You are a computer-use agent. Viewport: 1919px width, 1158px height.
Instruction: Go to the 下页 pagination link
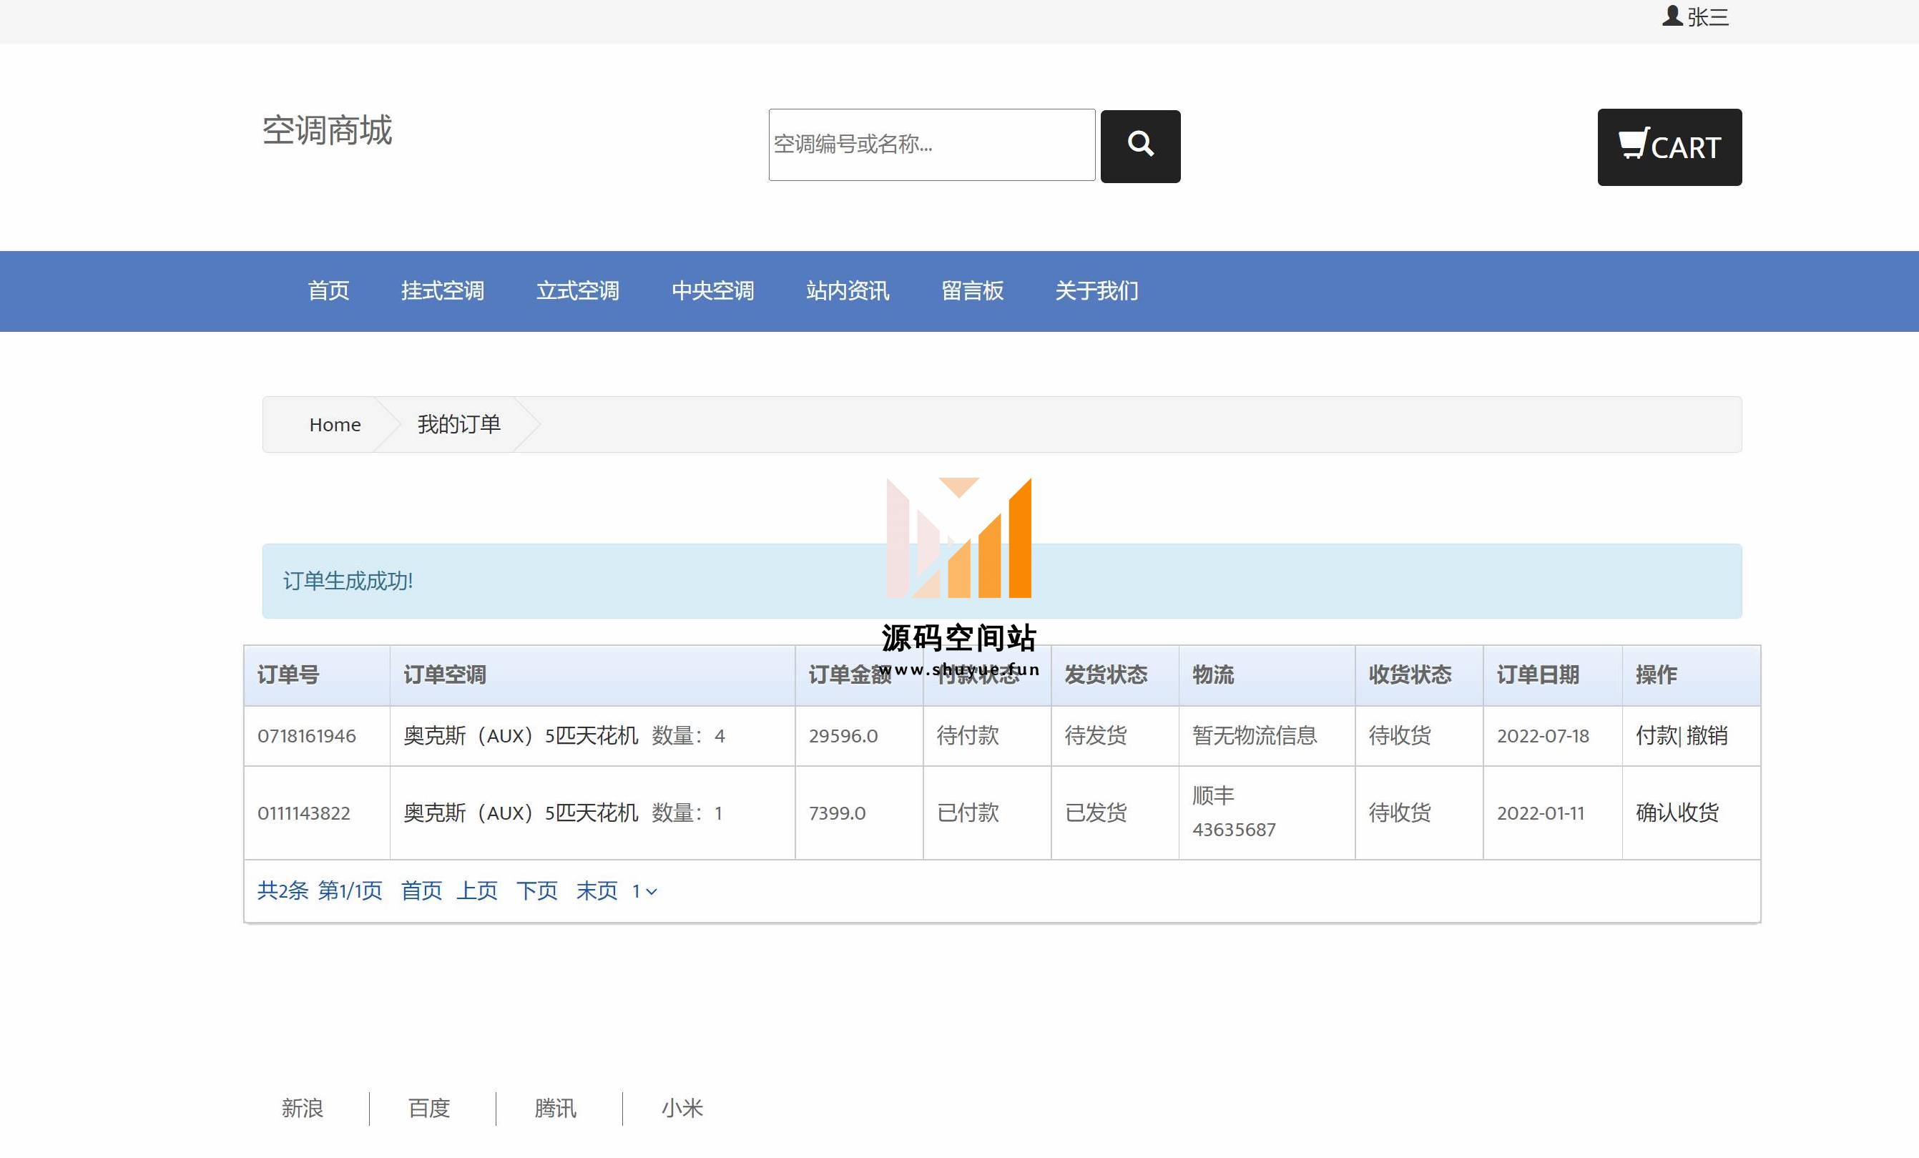[536, 890]
